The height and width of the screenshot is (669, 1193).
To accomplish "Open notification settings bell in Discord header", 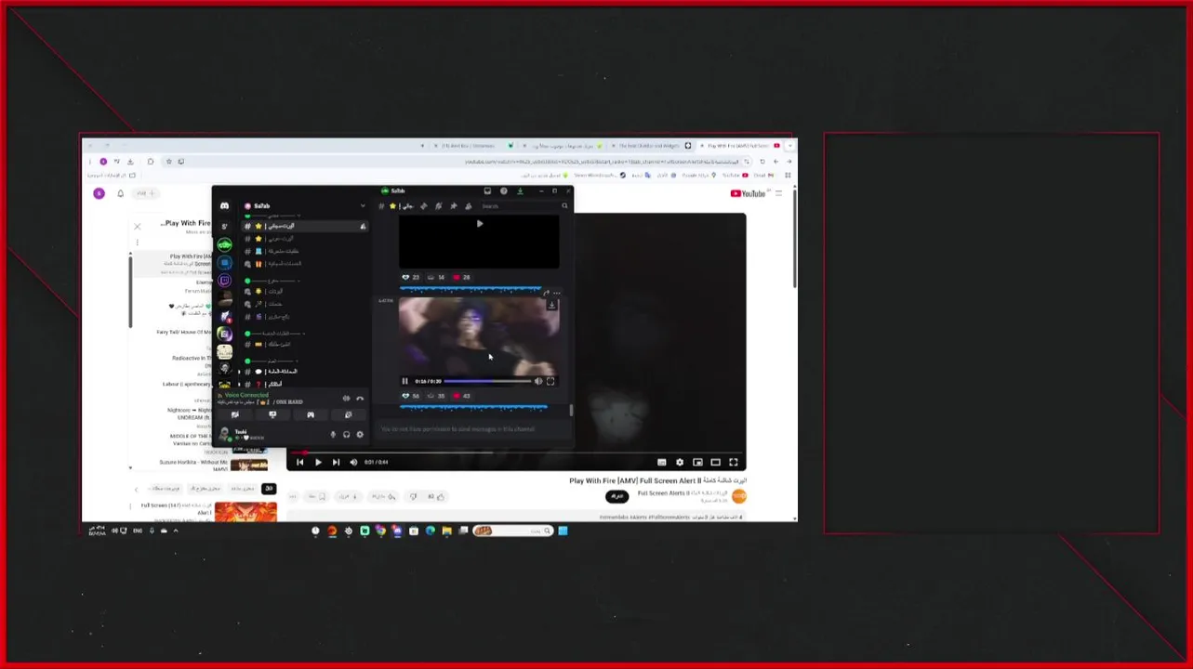I will pos(438,206).
